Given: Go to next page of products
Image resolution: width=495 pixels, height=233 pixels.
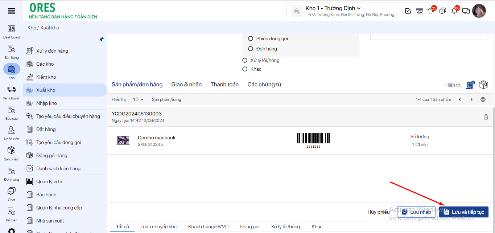Looking at the screenshot, I should tap(471, 99).
